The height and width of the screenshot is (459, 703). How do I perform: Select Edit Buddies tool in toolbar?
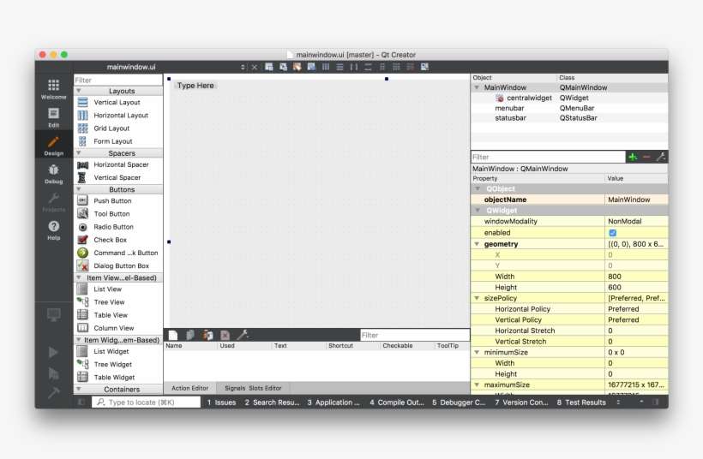pyautogui.click(x=297, y=67)
